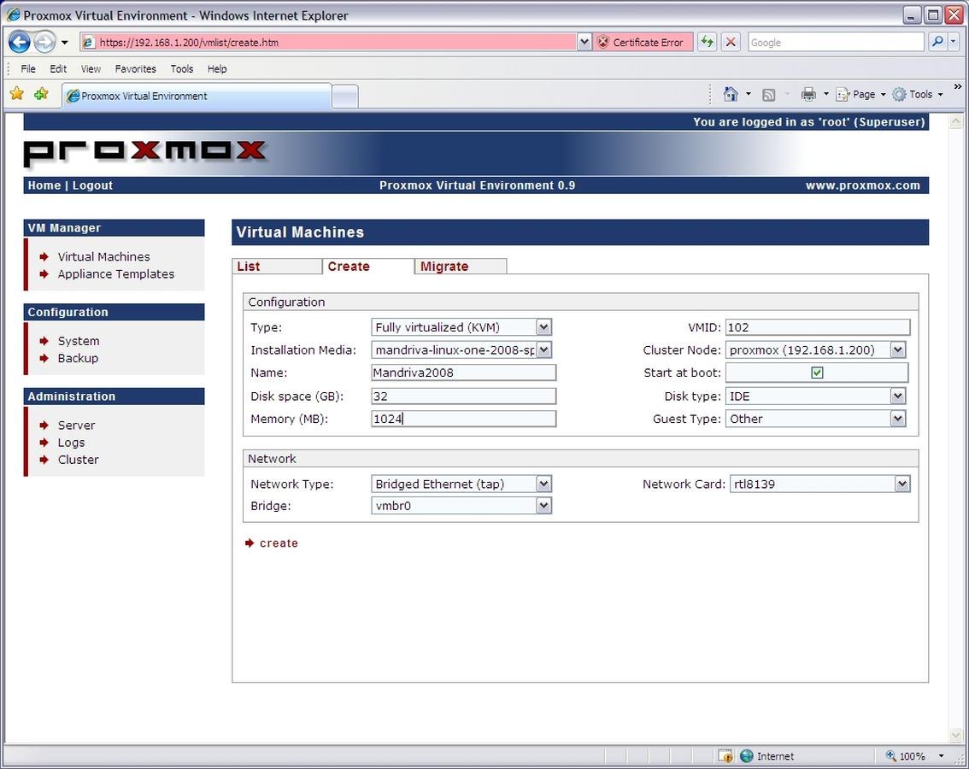Open a new blank browser tab
969x769 pixels.
coord(345,97)
